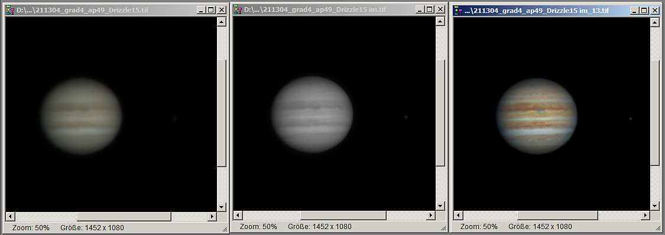Click scroll-up arrow in Drizzle15 im.tif window
665x235 pixels.
(x=440, y=21)
